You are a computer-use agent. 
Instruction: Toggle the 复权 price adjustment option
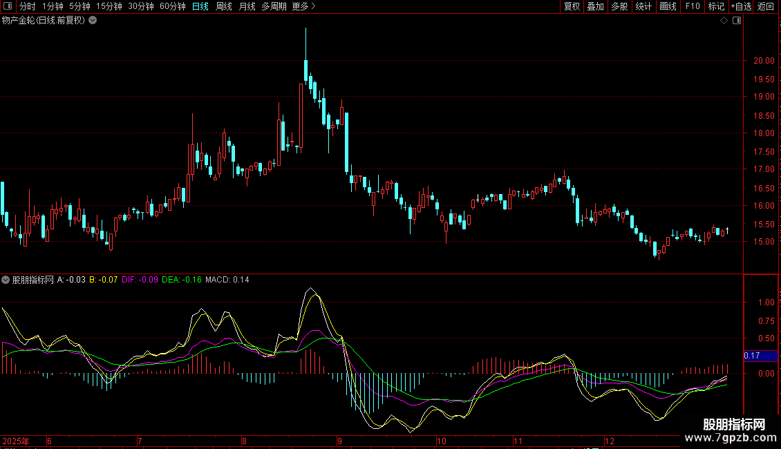(572, 6)
